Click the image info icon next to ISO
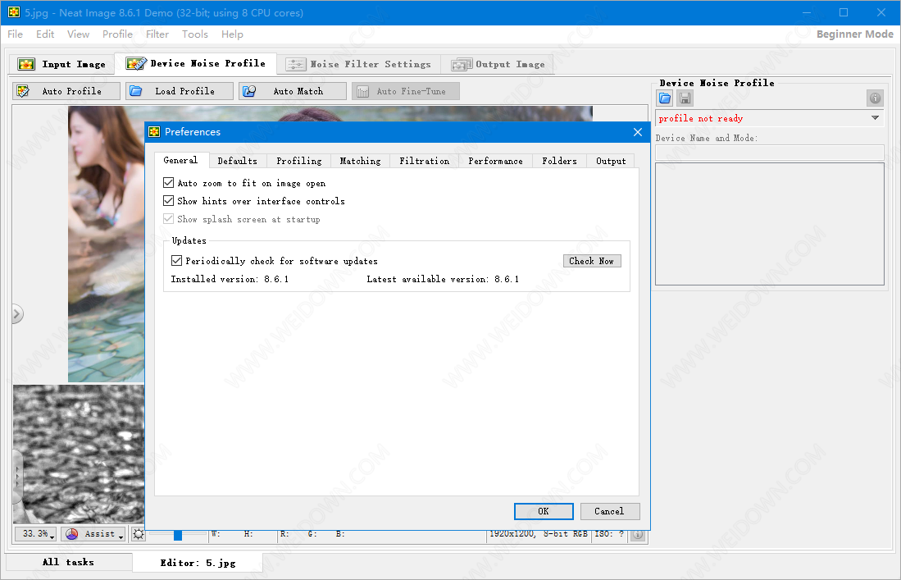 (x=638, y=535)
